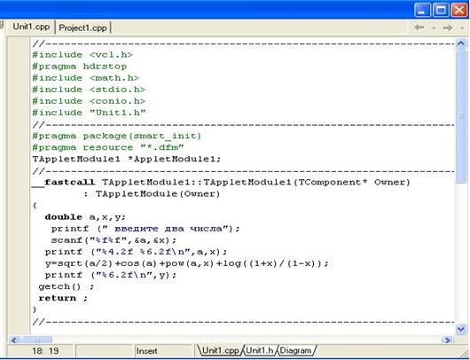This screenshot has width=470, height=360.
Task: Click the line 'TAppletModule1 *AppletModule1;'
Action: pyautogui.click(x=127, y=160)
